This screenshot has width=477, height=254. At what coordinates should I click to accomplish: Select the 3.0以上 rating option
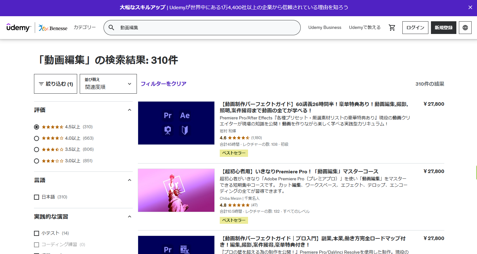click(37, 161)
